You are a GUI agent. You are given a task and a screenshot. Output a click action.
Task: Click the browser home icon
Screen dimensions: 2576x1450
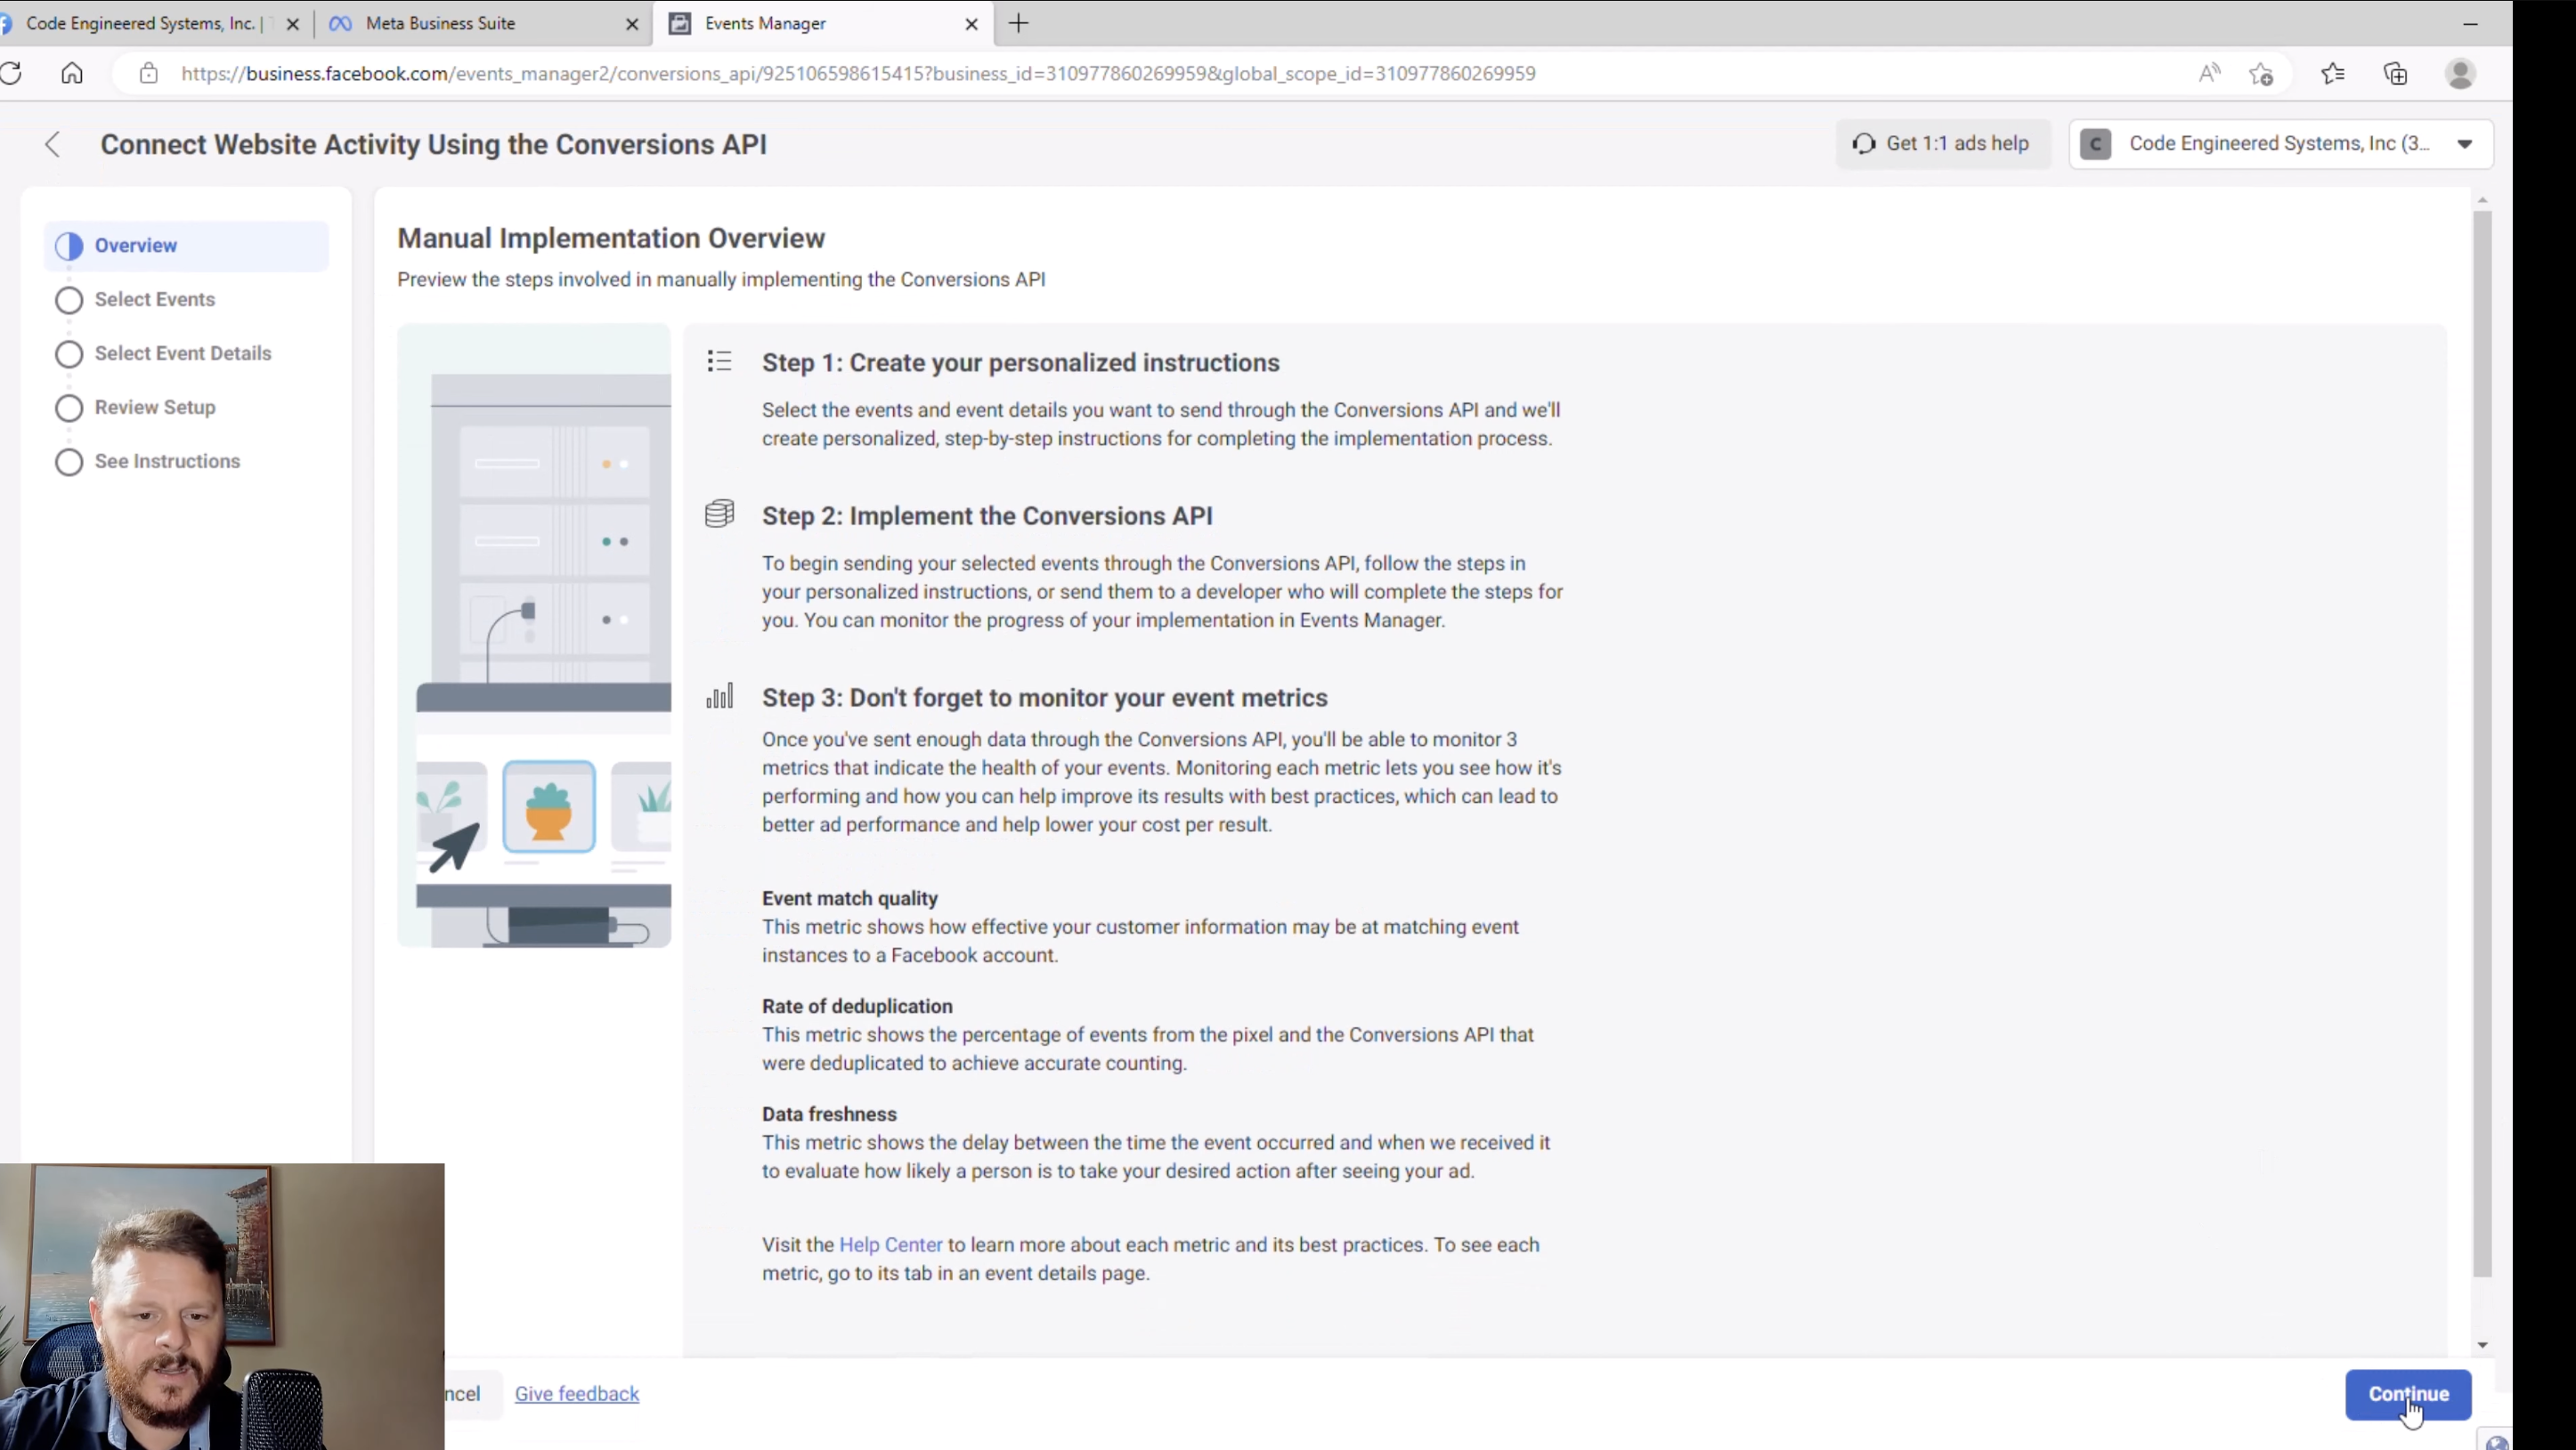tap(72, 73)
